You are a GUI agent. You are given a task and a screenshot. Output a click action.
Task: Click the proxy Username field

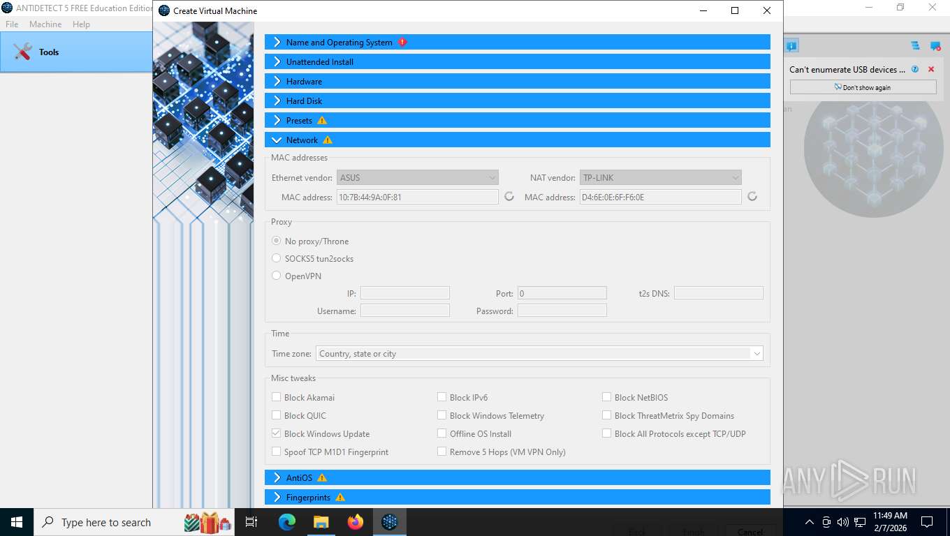(x=405, y=311)
